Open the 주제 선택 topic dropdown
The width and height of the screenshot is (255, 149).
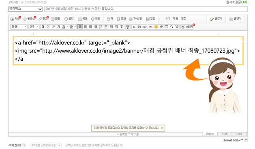[x=46, y=145]
